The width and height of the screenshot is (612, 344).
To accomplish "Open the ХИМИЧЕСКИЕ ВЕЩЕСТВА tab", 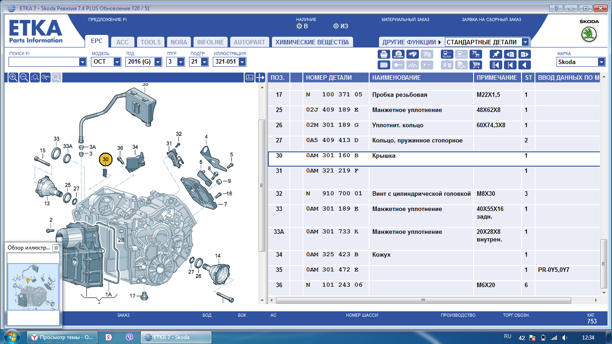I will [312, 42].
